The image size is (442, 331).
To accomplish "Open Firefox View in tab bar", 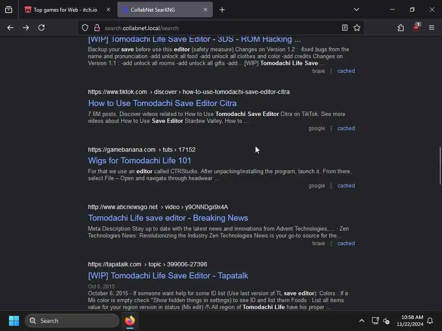I will tap(9, 9).
